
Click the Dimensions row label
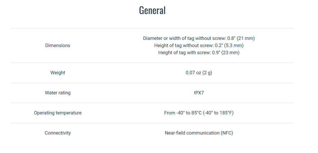[x=58, y=45]
